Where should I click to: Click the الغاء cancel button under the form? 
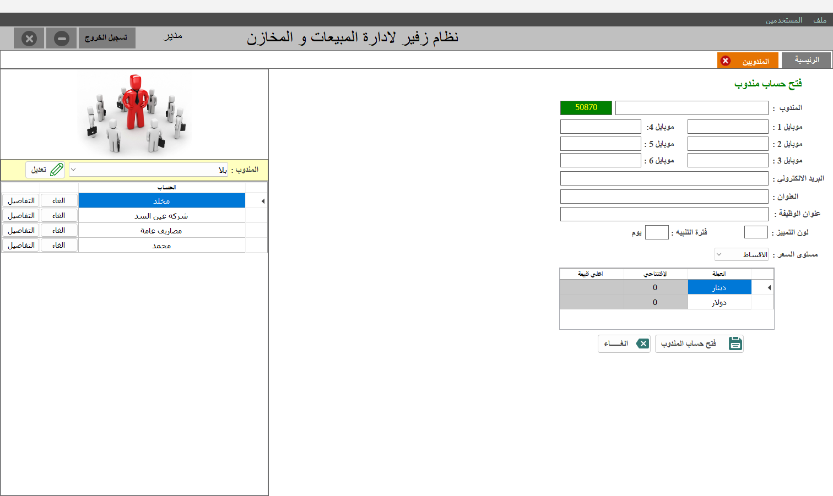(x=624, y=344)
